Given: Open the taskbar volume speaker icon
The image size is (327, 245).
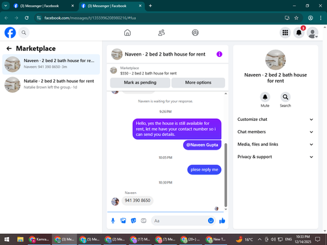Looking at the screenshot, I should pyautogui.click(x=273, y=239).
